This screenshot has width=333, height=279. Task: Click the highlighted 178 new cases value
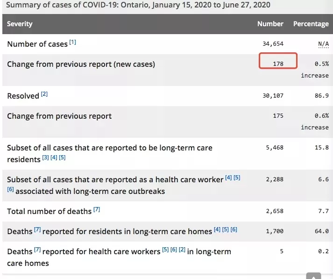pos(278,64)
